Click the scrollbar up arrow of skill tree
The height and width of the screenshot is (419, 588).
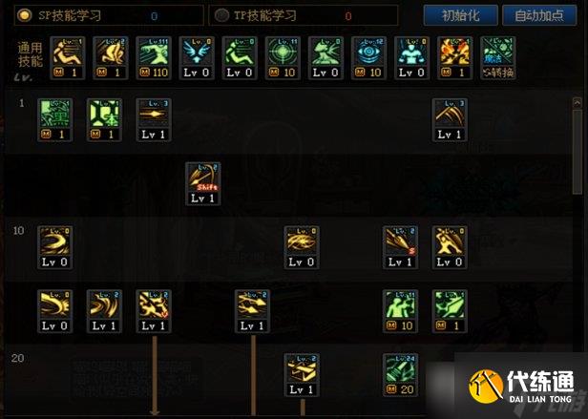tap(577, 103)
